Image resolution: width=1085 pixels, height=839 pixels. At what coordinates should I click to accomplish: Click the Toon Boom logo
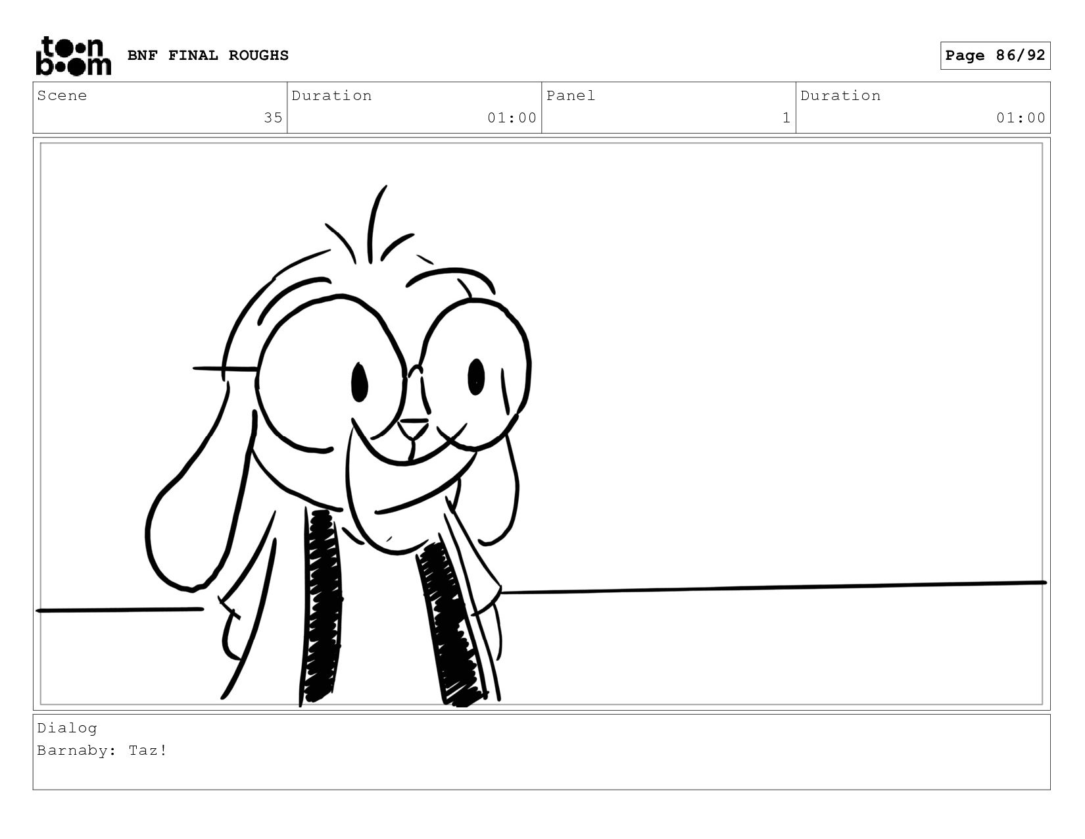pyautogui.click(x=73, y=55)
